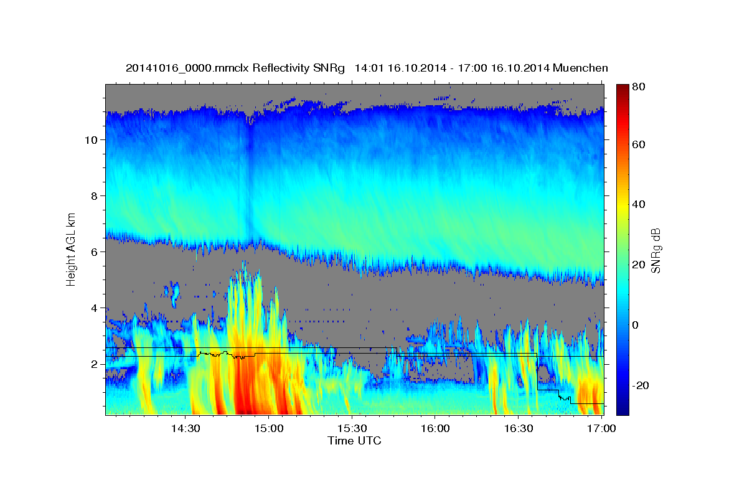
Task: Click the 'Height AGL km' y-axis label
Action: click(x=72, y=249)
